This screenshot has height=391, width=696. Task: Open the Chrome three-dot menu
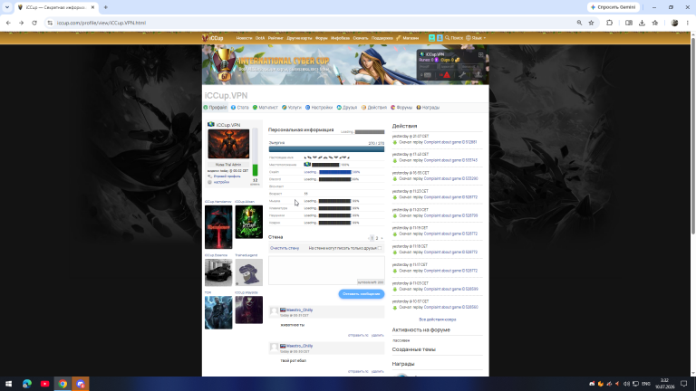(x=688, y=23)
